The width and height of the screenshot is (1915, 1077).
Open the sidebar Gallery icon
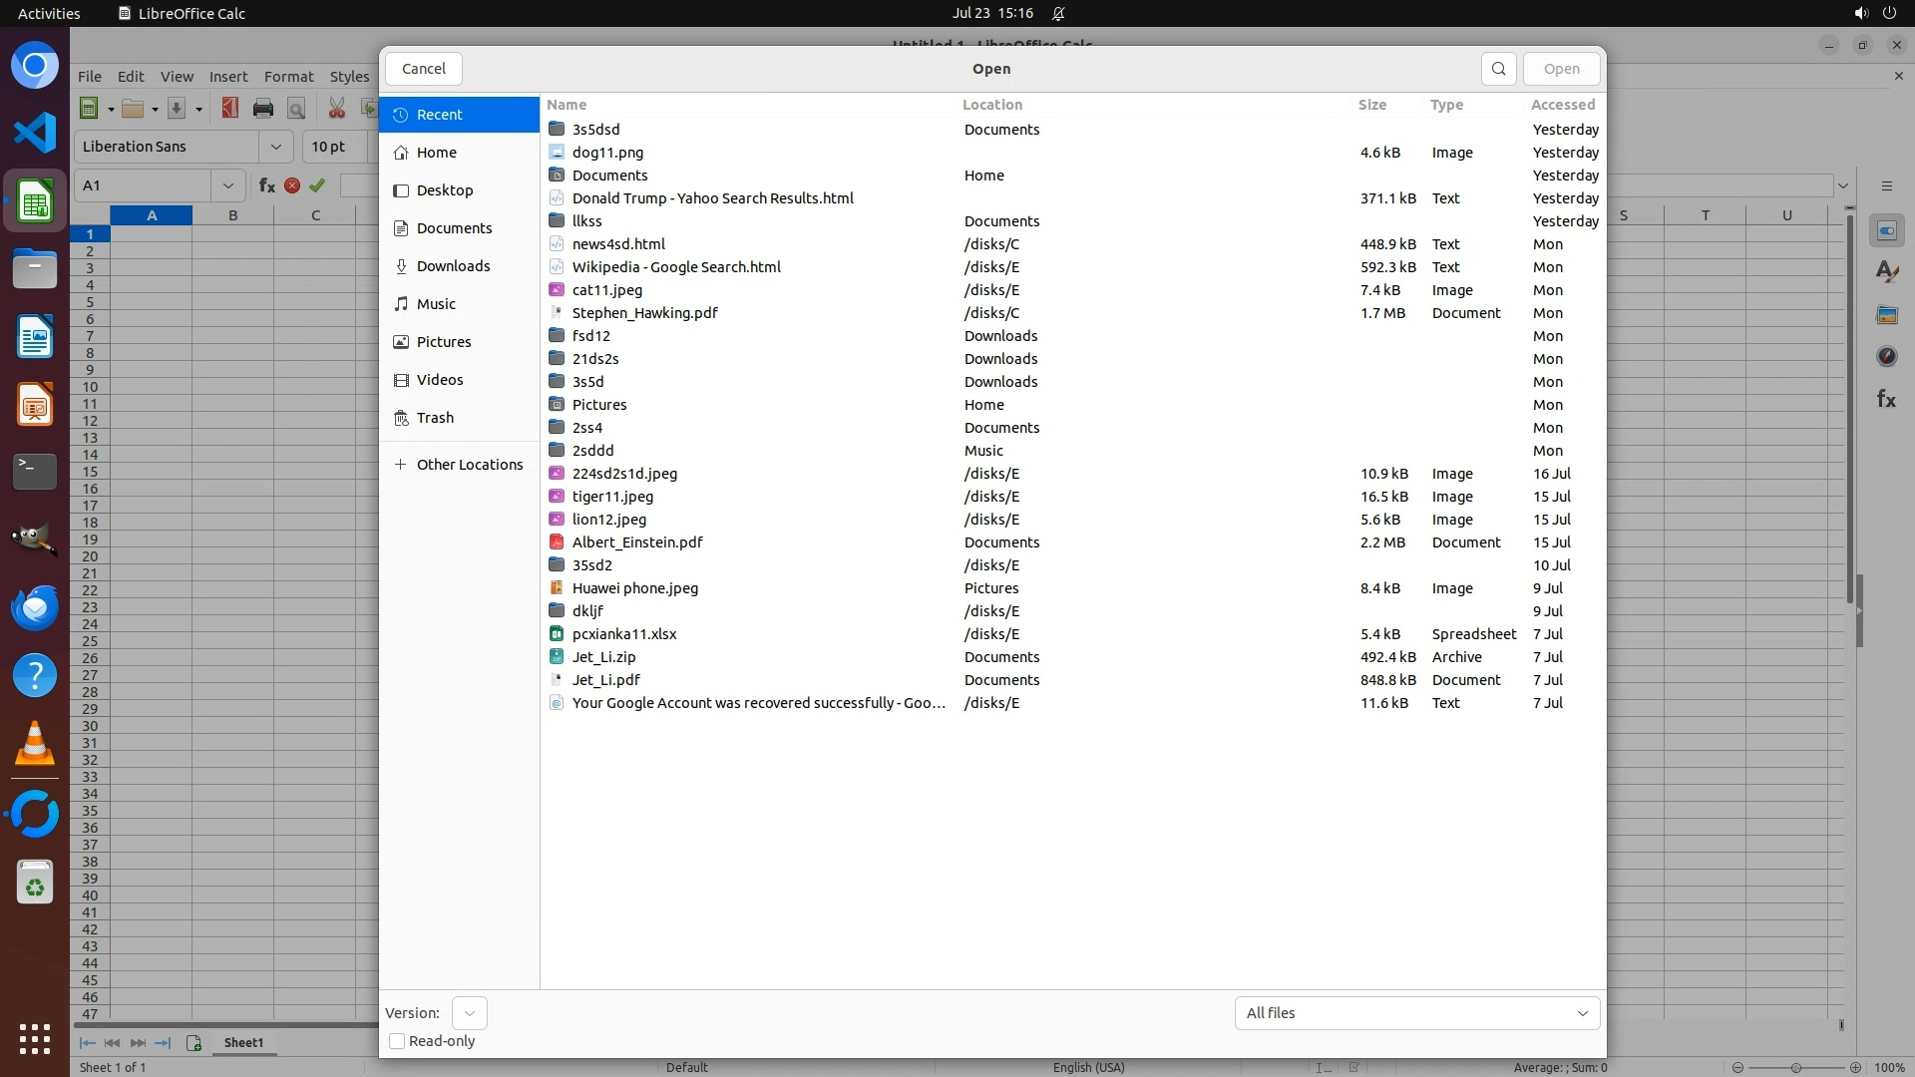pyautogui.click(x=1885, y=314)
